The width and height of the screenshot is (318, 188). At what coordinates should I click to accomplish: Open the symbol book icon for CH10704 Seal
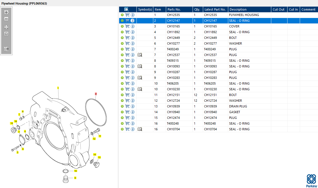(x=140, y=129)
